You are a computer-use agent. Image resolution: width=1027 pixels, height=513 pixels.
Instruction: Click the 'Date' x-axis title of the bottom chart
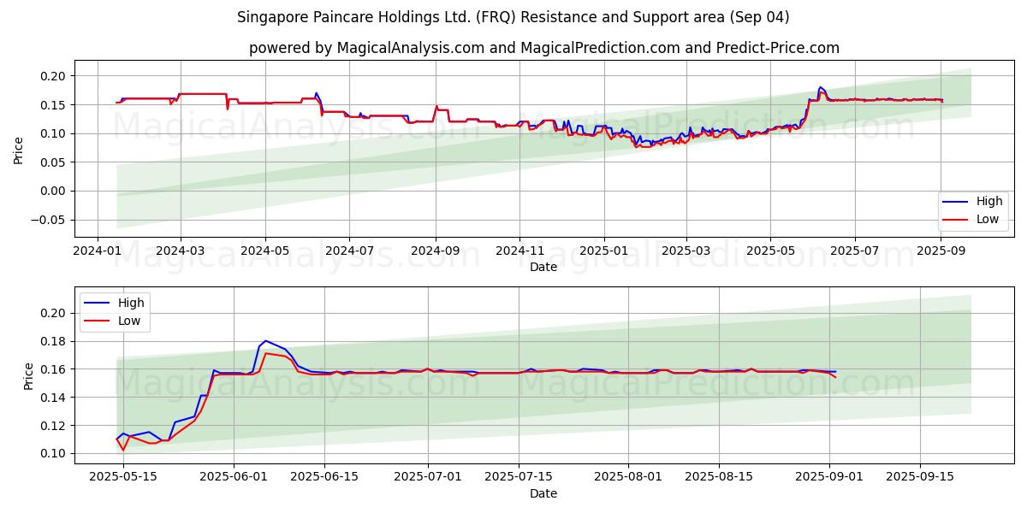click(543, 493)
